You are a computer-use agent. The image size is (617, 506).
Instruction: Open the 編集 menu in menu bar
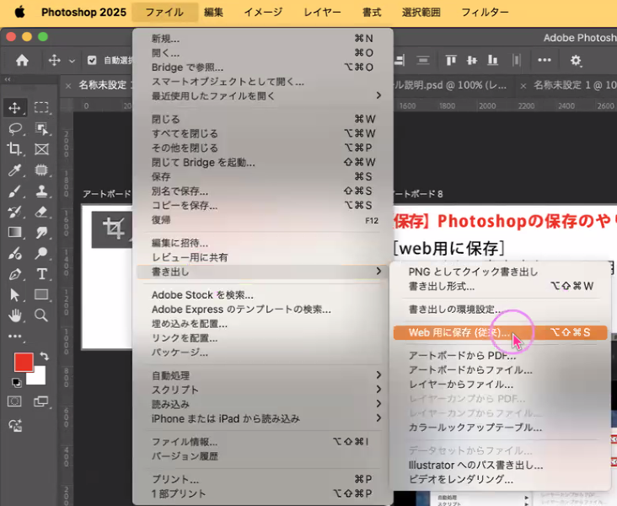pyautogui.click(x=213, y=13)
